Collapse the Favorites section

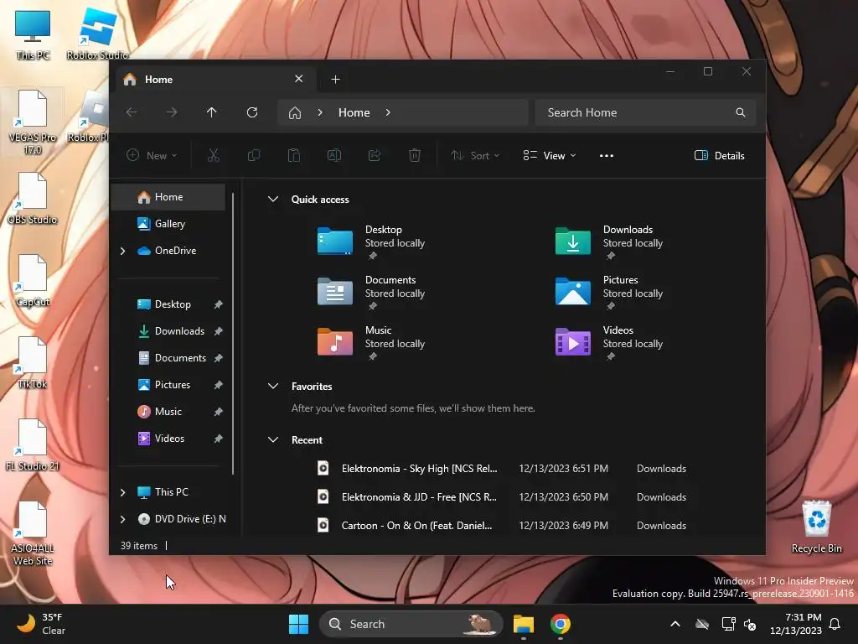click(273, 386)
